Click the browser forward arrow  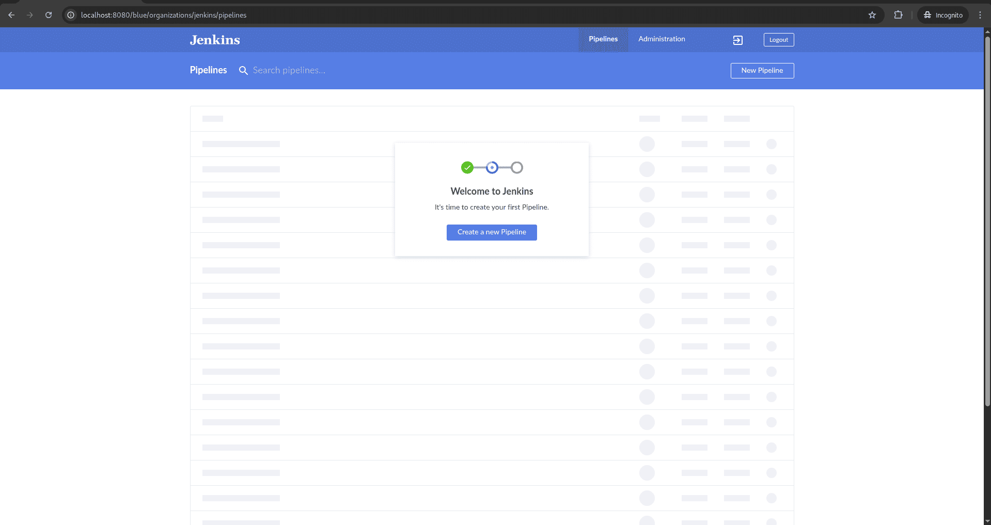(30, 15)
